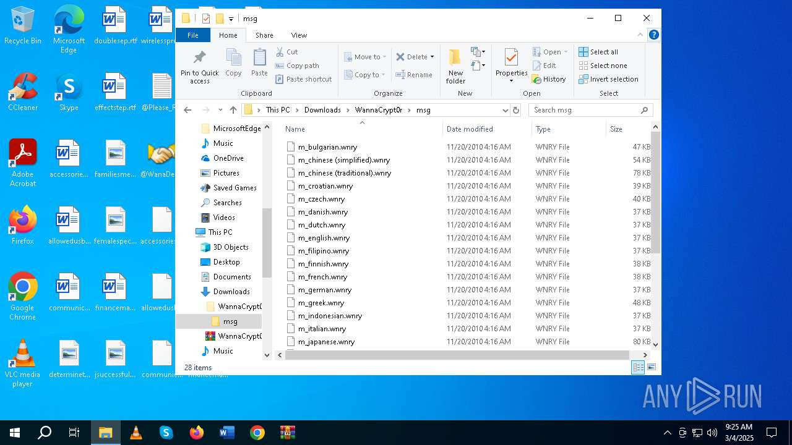Sort by Name column header
792x445 pixels.
(362, 129)
